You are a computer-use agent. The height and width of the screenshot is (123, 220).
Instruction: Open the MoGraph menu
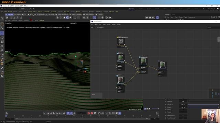47,12
